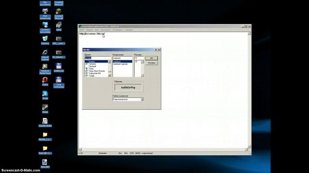The height and width of the screenshot is (173, 309).
Task: Select Tahoma in the font list
Action: pos(92,64)
